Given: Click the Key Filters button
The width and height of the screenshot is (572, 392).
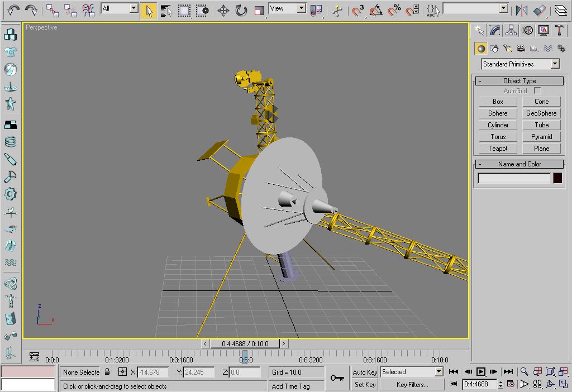Looking at the screenshot, I should 412,384.
